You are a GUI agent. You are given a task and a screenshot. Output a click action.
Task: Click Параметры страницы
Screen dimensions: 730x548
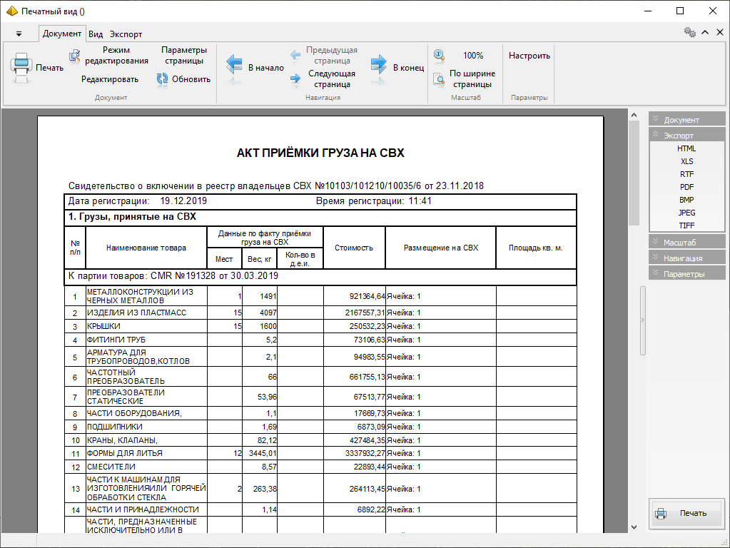(184, 55)
